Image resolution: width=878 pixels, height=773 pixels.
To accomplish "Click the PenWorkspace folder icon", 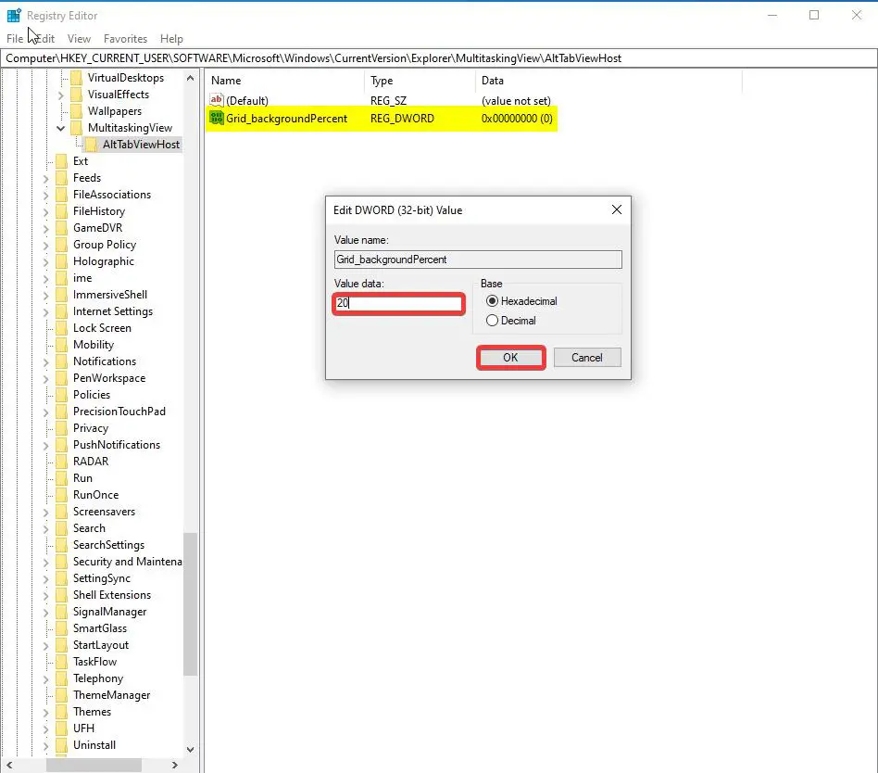I will tap(62, 378).
